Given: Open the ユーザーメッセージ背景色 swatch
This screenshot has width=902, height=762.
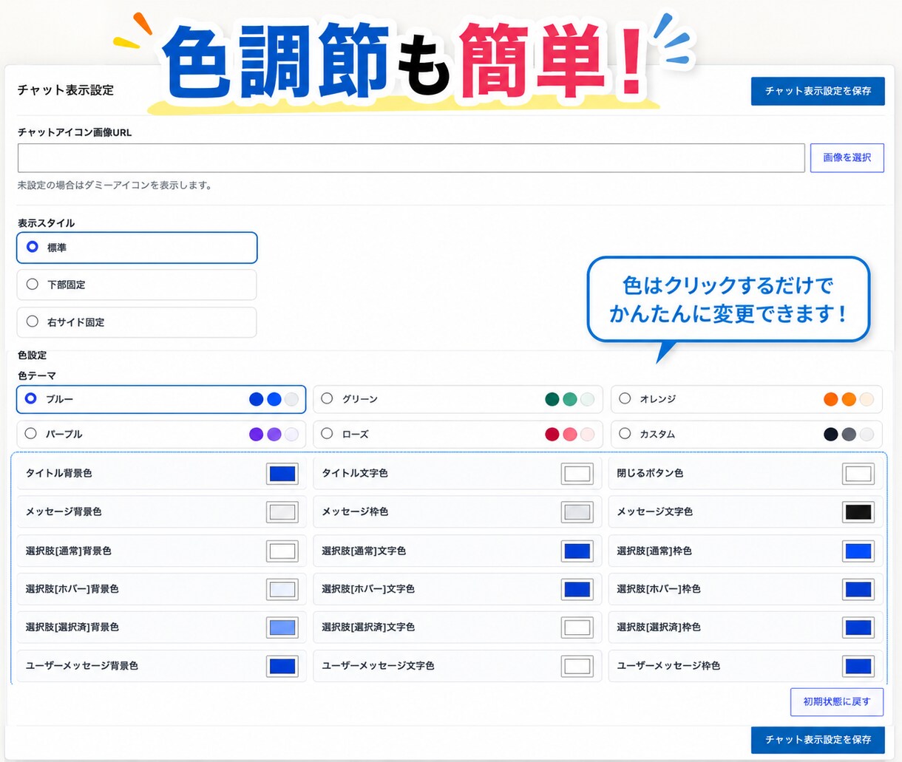Looking at the screenshot, I should pyautogui.click(x=282, y=666).
